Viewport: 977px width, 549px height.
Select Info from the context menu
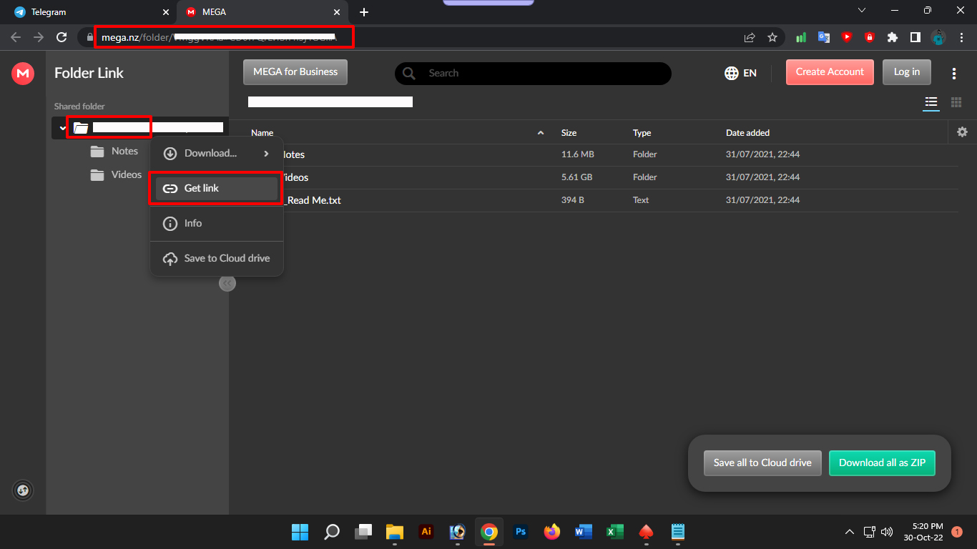(x=217, y=223)
